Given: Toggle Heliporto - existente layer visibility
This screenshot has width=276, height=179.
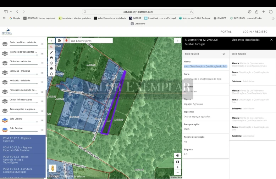Looking at the screenshot, I should 5,82.
